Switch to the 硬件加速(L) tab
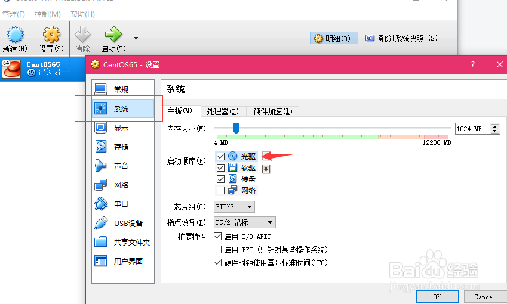The image size is (507, 304). [x=273, y=111]
